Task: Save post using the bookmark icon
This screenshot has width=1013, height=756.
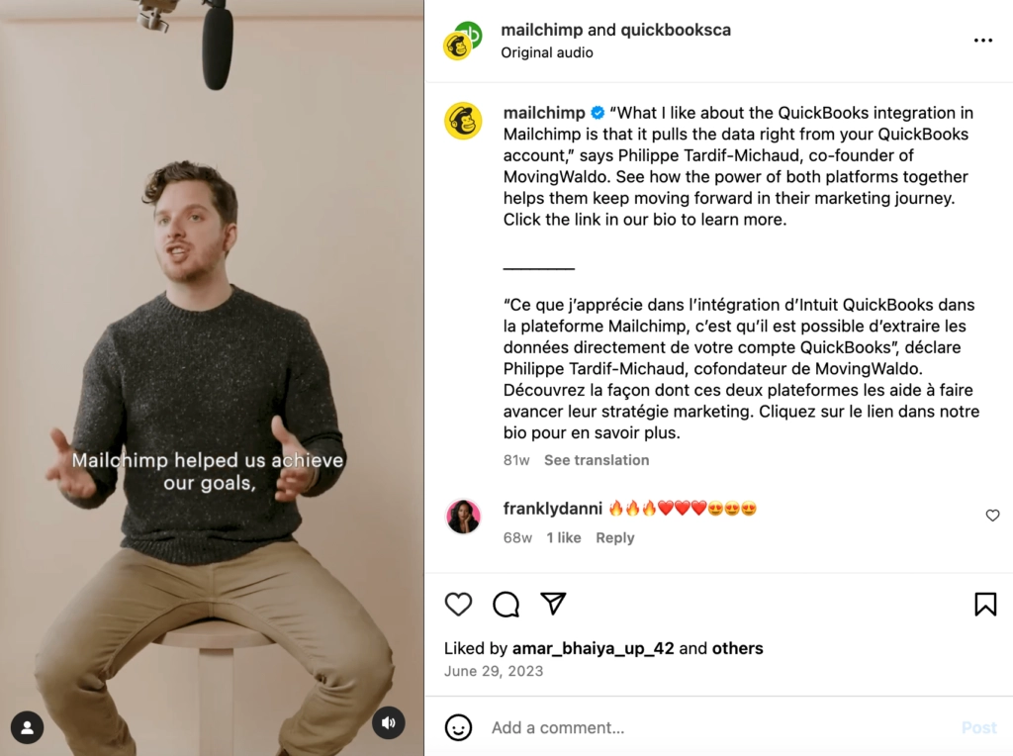Action: pyautogui.click(x=985, y=605)
